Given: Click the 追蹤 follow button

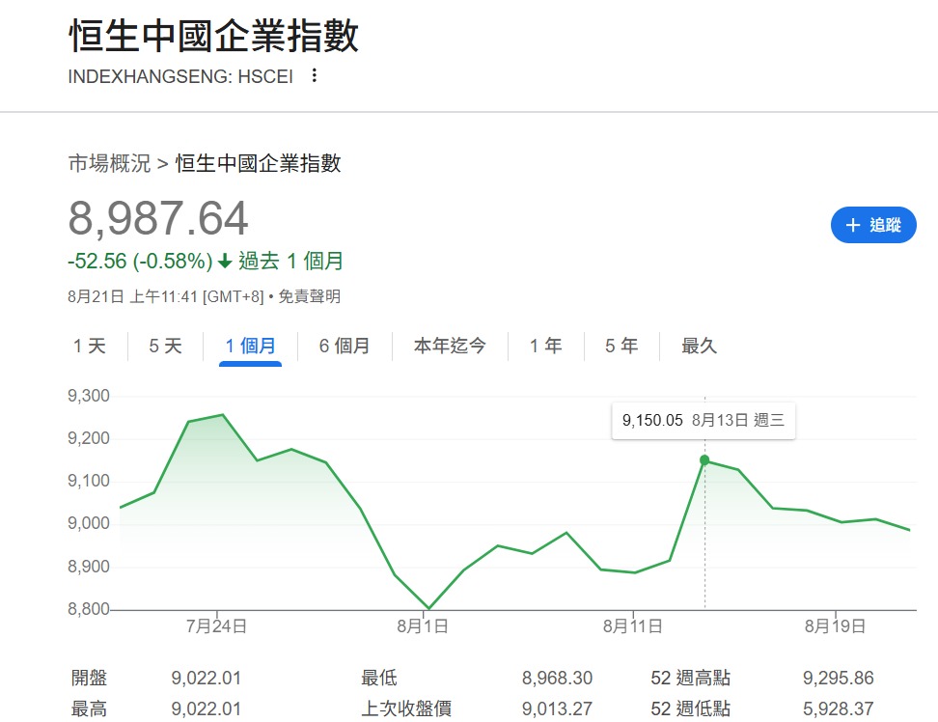Looking at the screenshot, I should click(x=872, y=225).
